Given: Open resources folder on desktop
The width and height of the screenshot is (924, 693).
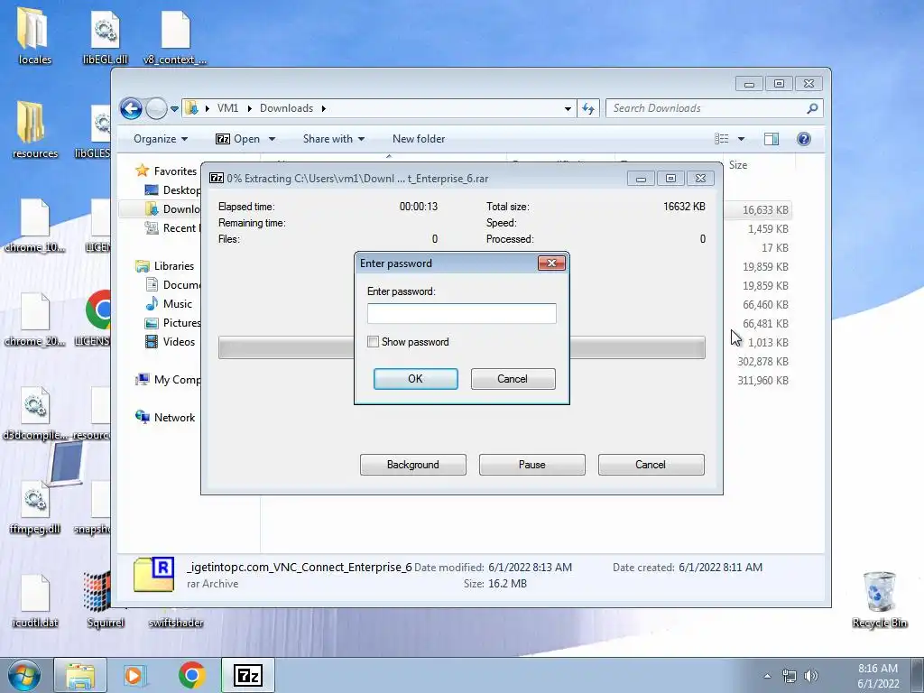Looking at the screenshot, I should coord(35,130).
